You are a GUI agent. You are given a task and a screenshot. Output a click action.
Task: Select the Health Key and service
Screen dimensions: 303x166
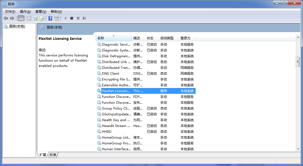pos(146,120)
